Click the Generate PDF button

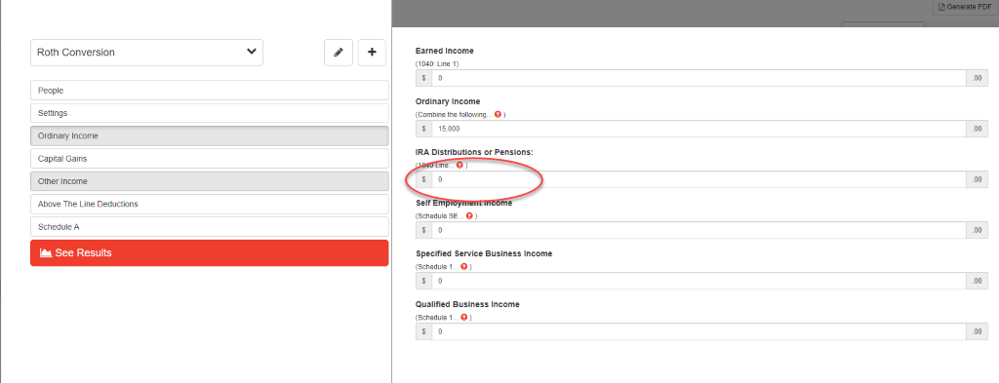coord(965,7)
